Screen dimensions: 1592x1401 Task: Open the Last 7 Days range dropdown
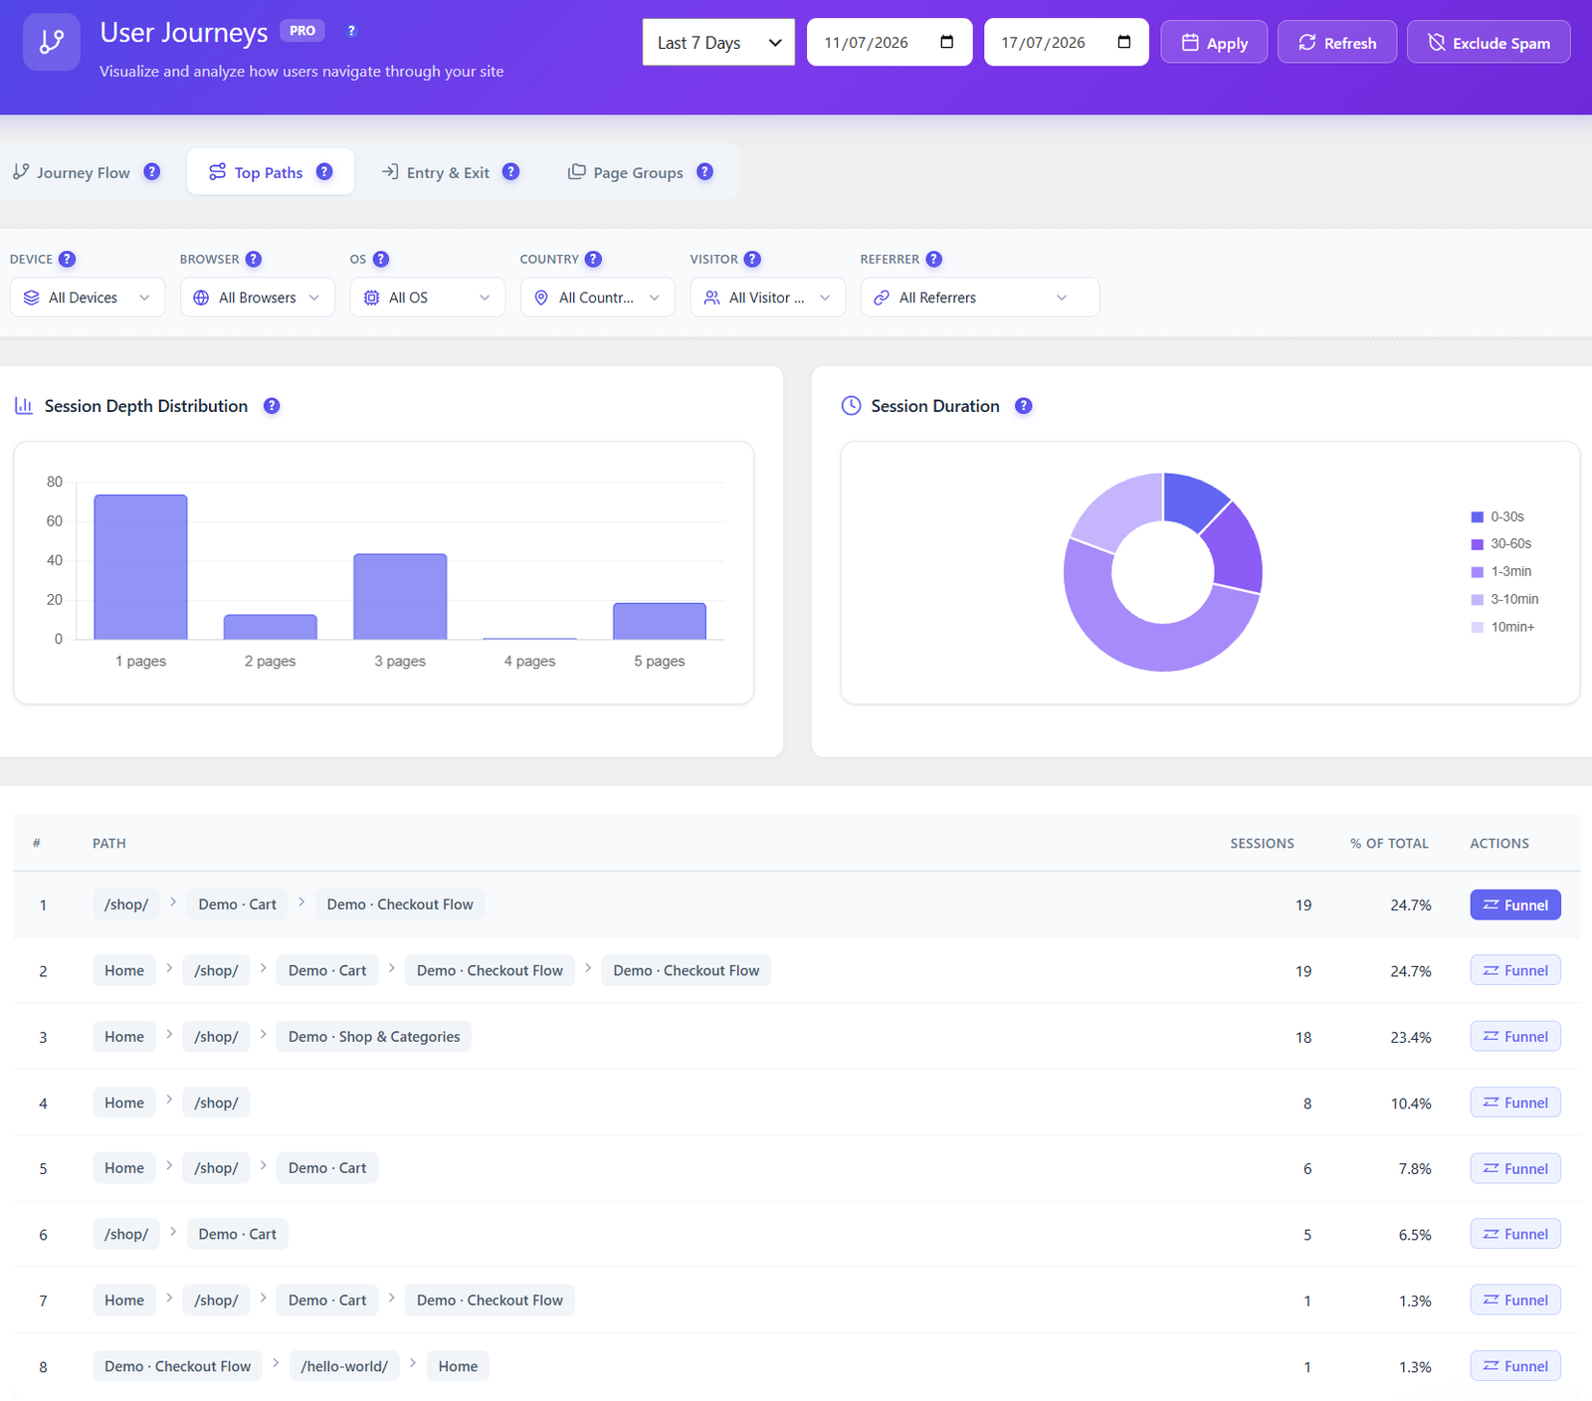[718, 42]
